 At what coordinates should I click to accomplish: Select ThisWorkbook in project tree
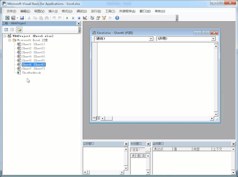(31, 73)
